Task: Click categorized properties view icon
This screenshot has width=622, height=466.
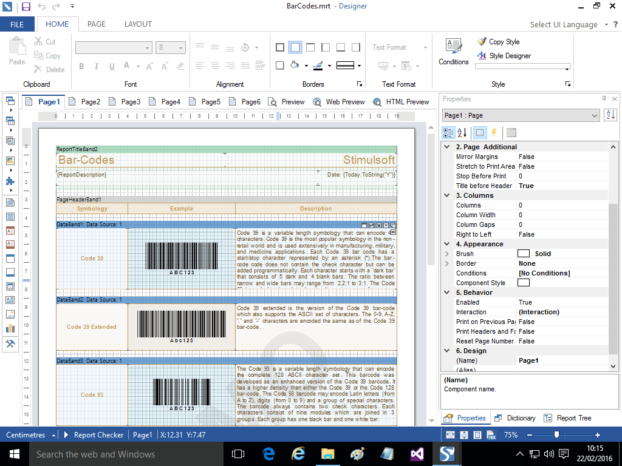Action: [448, 132]
